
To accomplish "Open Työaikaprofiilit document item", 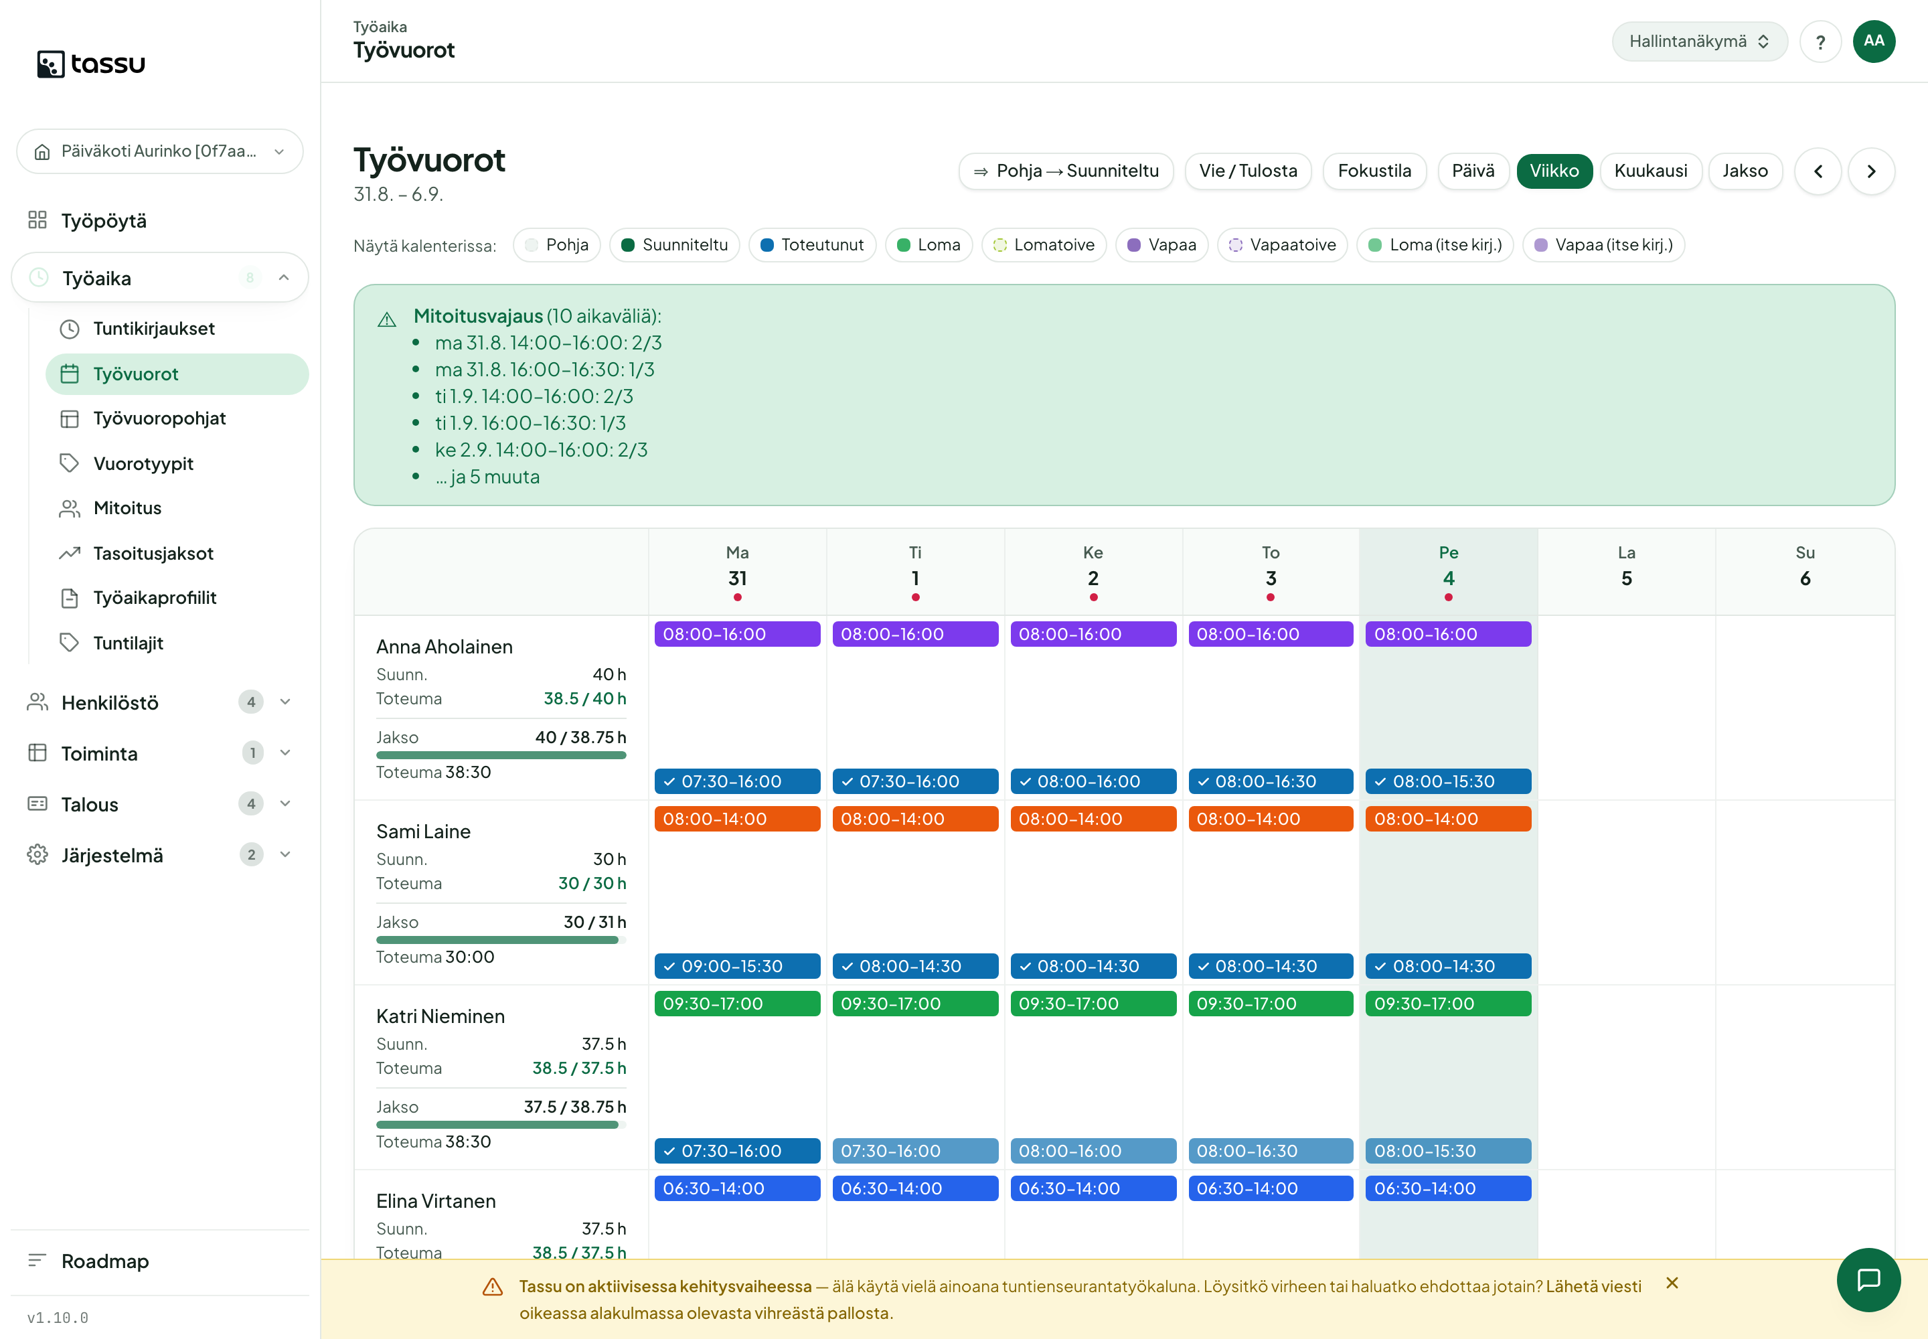I will (x=177, y=598).
